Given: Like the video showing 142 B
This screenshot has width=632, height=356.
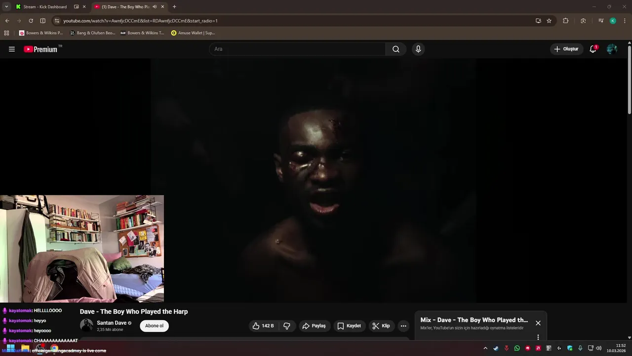Looking at the screenshot, I should pyautogui.click(x=263, y=326).
